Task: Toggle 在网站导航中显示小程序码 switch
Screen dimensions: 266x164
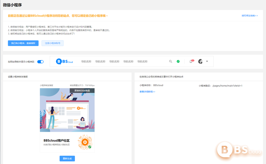Action: [40, 62]
